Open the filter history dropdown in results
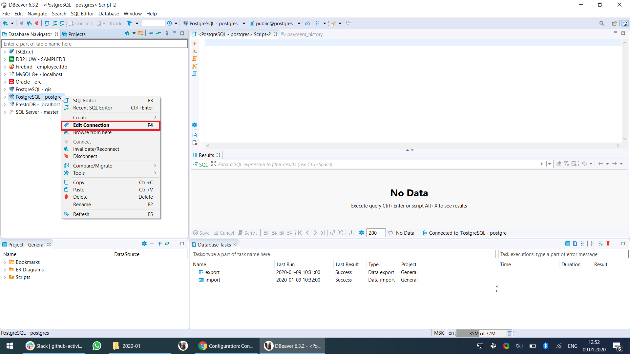 (550, 164)
